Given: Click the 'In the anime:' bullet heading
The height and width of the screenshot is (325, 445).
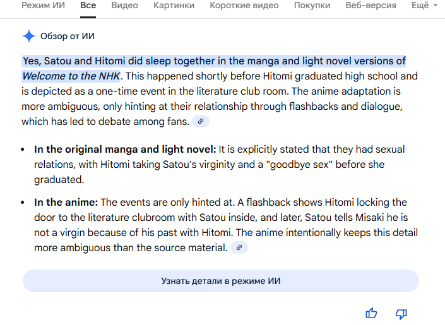Looking at the screenshot, I should coord(66,203).
